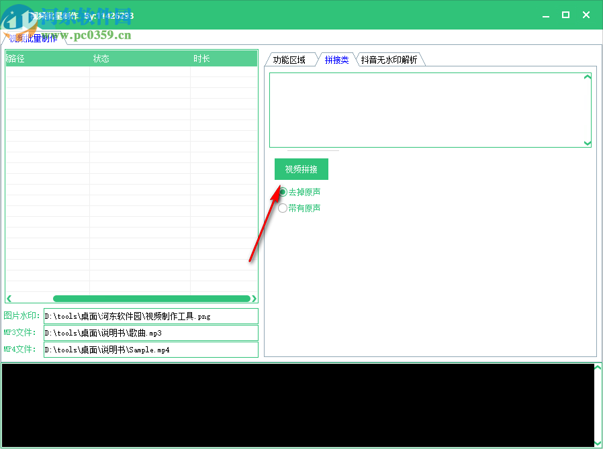
Task: Click the console output scroll down arrow
Action: pos(598,443)
